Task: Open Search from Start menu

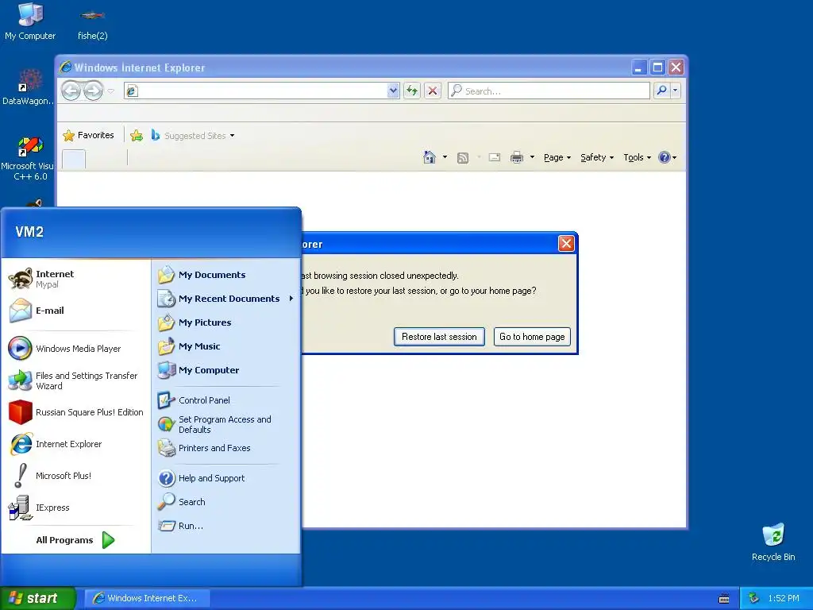Action: 226,502
